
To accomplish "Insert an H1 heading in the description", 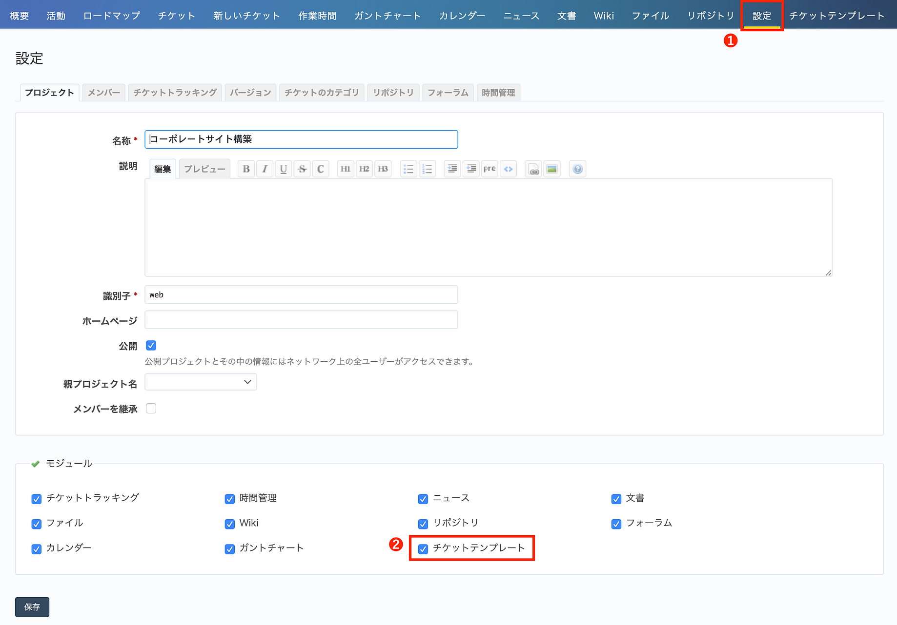I will tap(345, 169).
